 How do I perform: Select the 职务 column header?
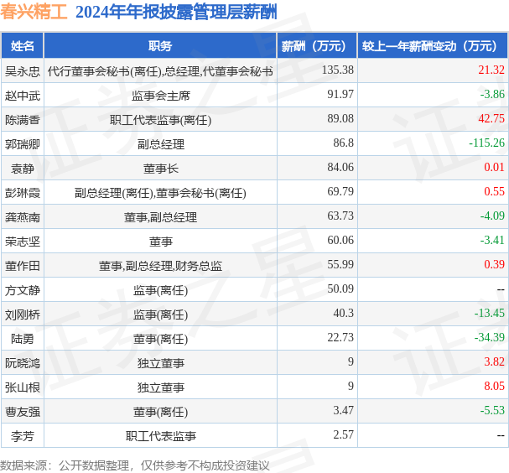(x=160, y=46)
